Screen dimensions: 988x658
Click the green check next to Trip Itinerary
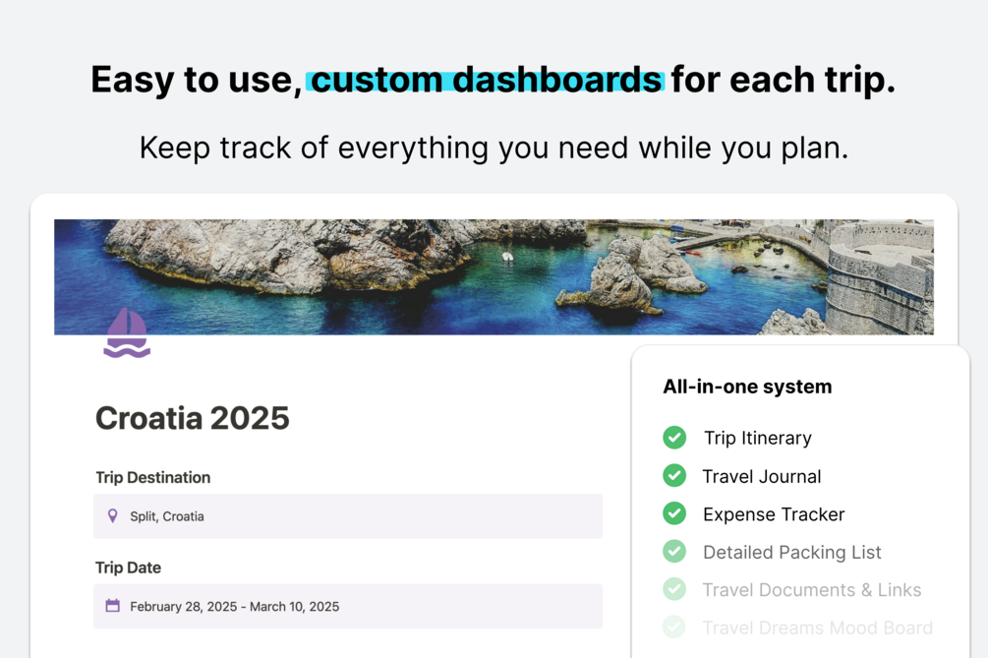674,438
